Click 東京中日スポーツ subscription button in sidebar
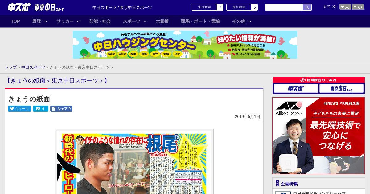Screen dimensions: 370x194 pos(341,89)
